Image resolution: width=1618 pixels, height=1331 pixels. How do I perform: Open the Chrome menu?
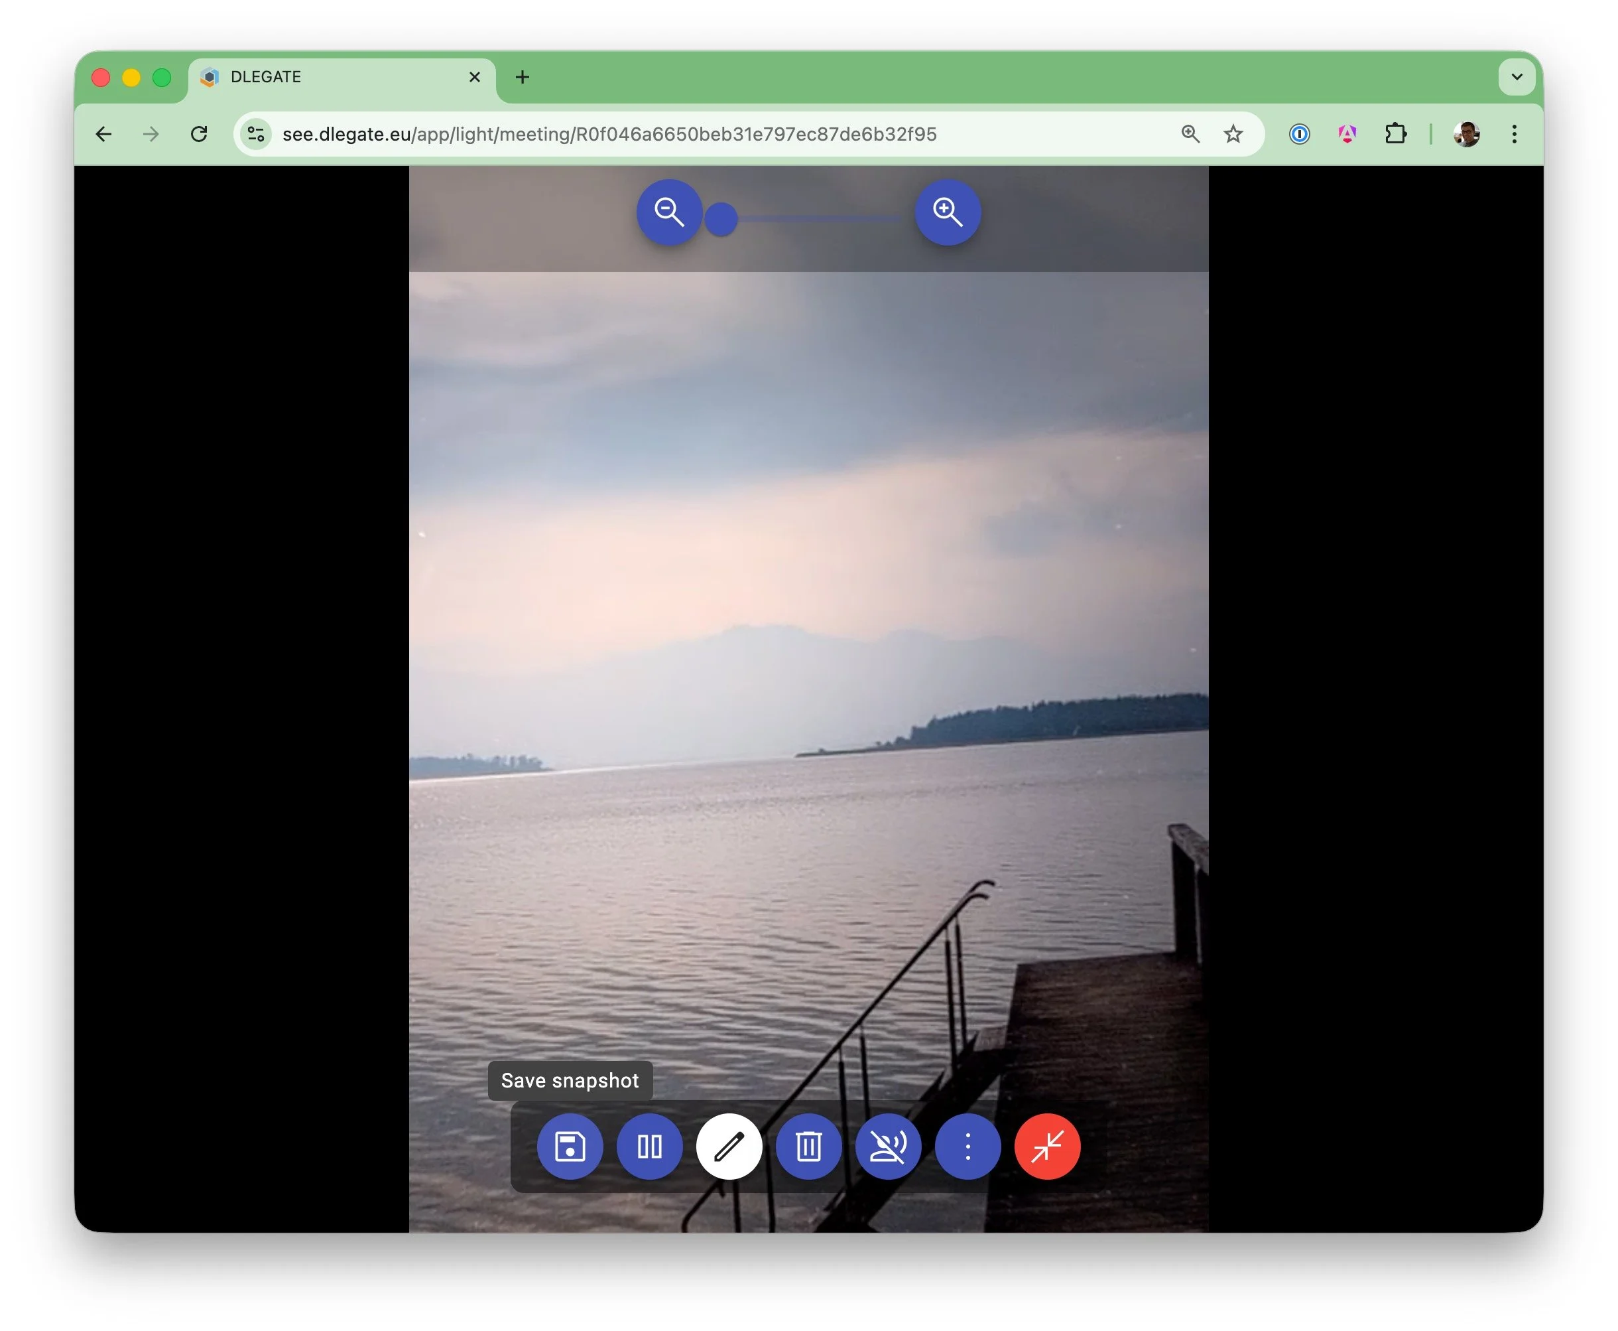tap(1515, 134)
